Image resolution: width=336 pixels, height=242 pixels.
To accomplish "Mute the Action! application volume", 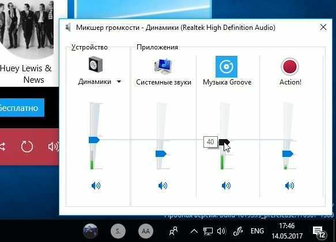I will click(289, 186).
